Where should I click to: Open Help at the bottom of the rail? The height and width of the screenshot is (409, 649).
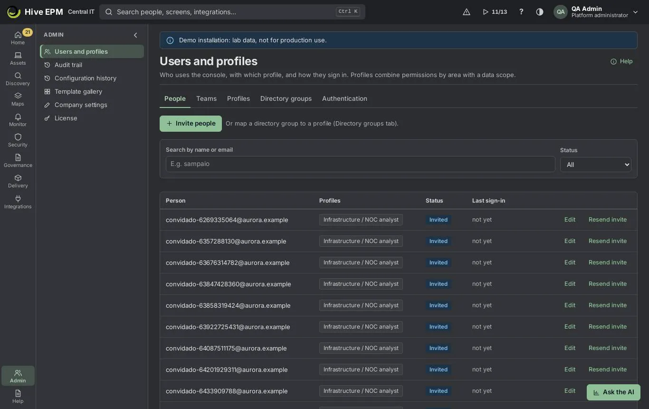coord(18,396)
